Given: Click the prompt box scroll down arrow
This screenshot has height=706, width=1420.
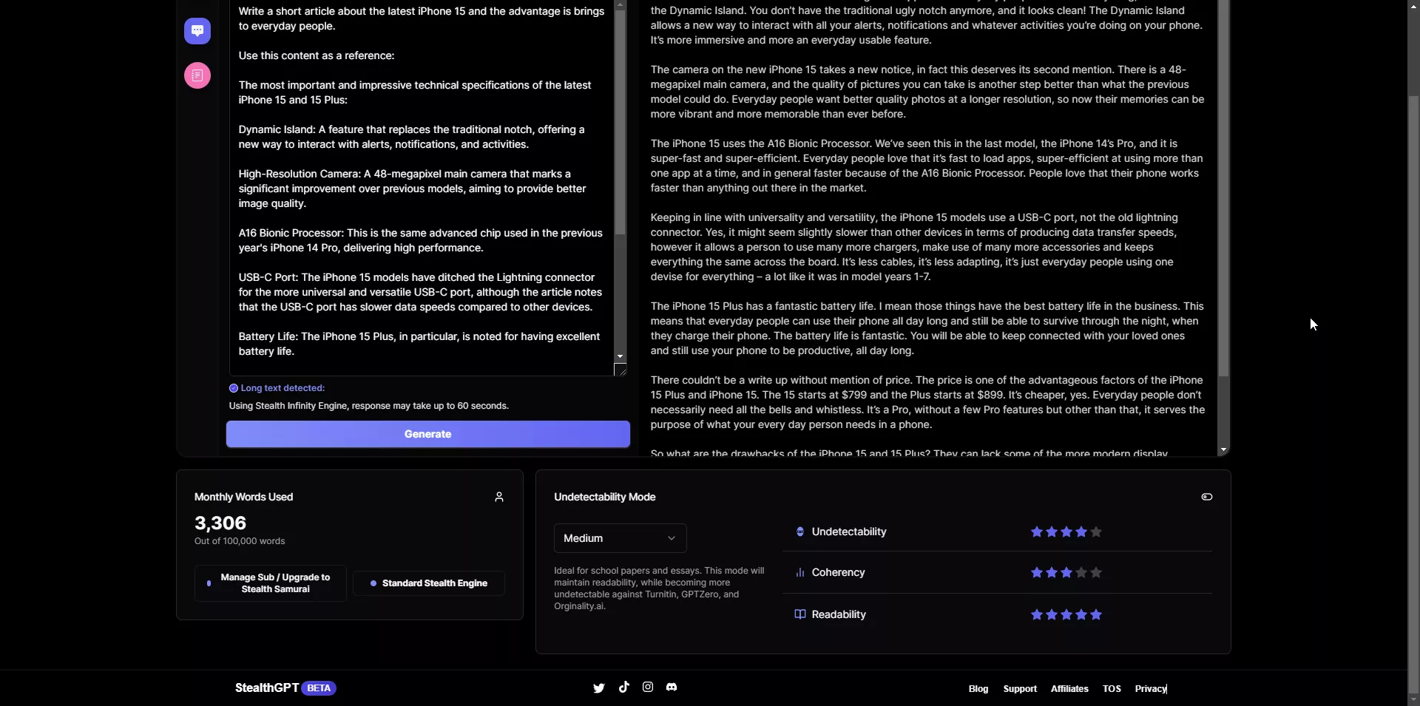Looking at the screenshot, I should tap(620, 357).
